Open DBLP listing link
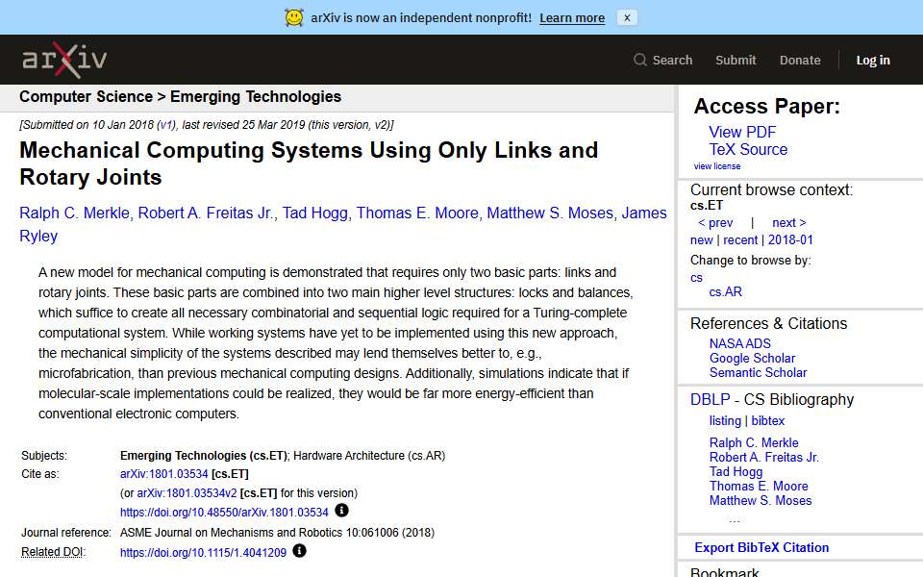This screenshot has width=923, height=577. (x=725, y=420)
